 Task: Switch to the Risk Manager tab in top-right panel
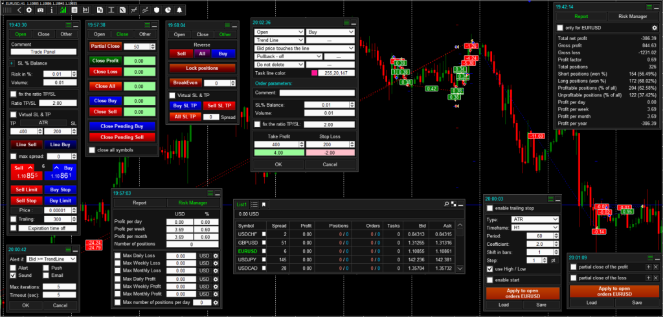tap(632, 16)
